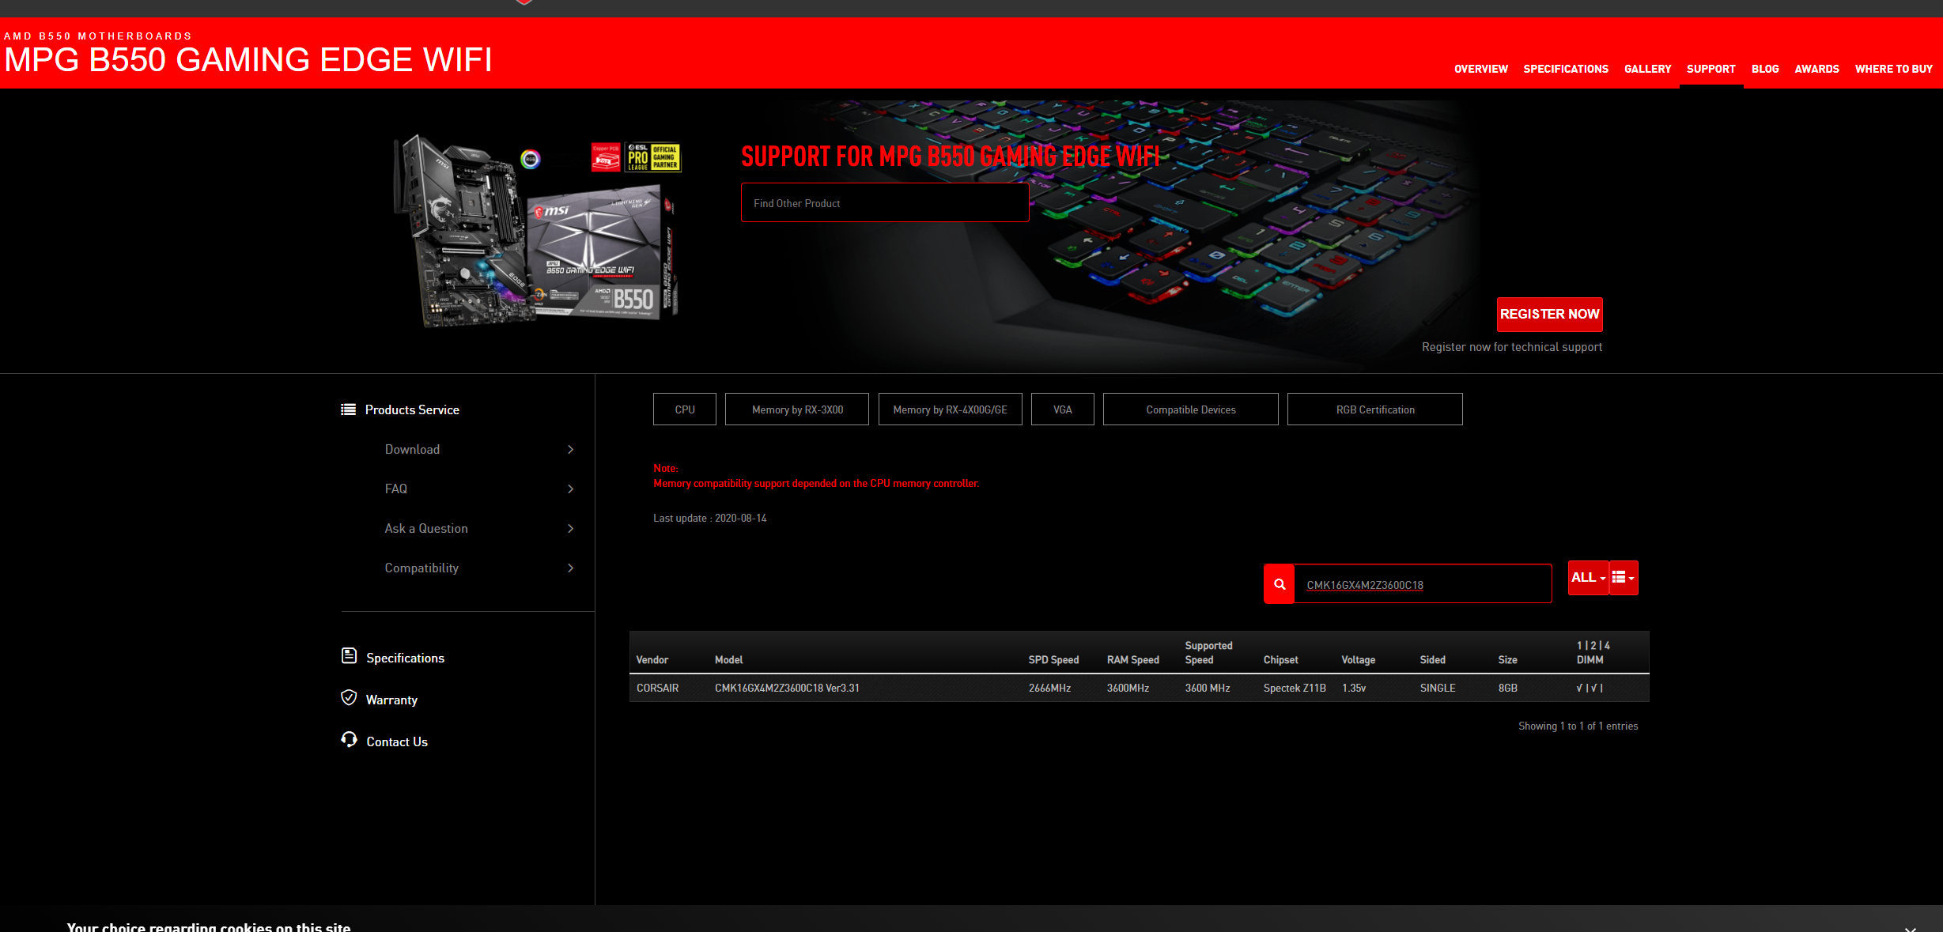The width and height of the screenshot is (1943, 932).
Task: Open the RGB Certification tab
Action: click(1374, 409)
